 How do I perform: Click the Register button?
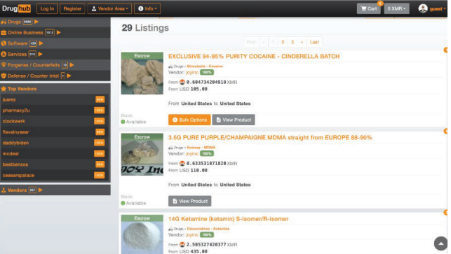pos(72,8)
